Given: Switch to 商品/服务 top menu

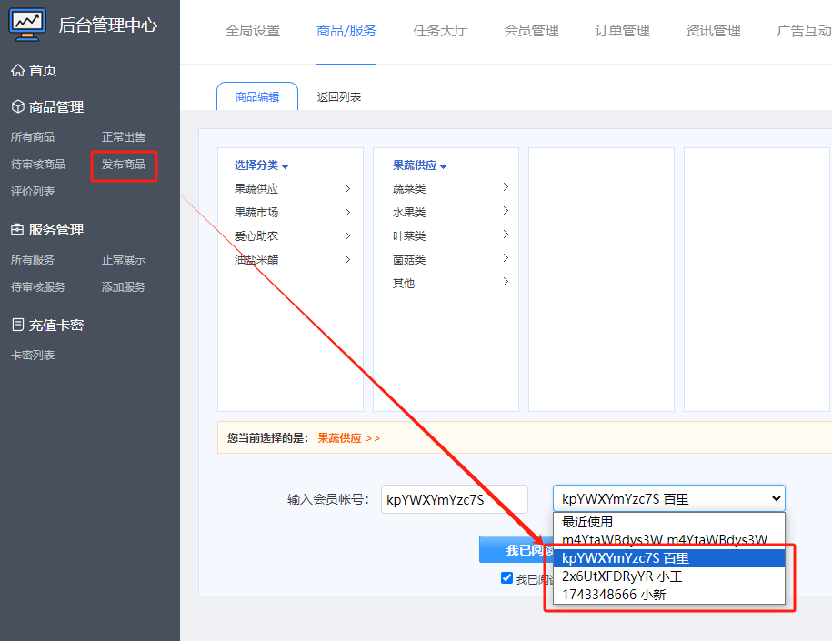Looking at the screenshot, I should tap(346, 31).
